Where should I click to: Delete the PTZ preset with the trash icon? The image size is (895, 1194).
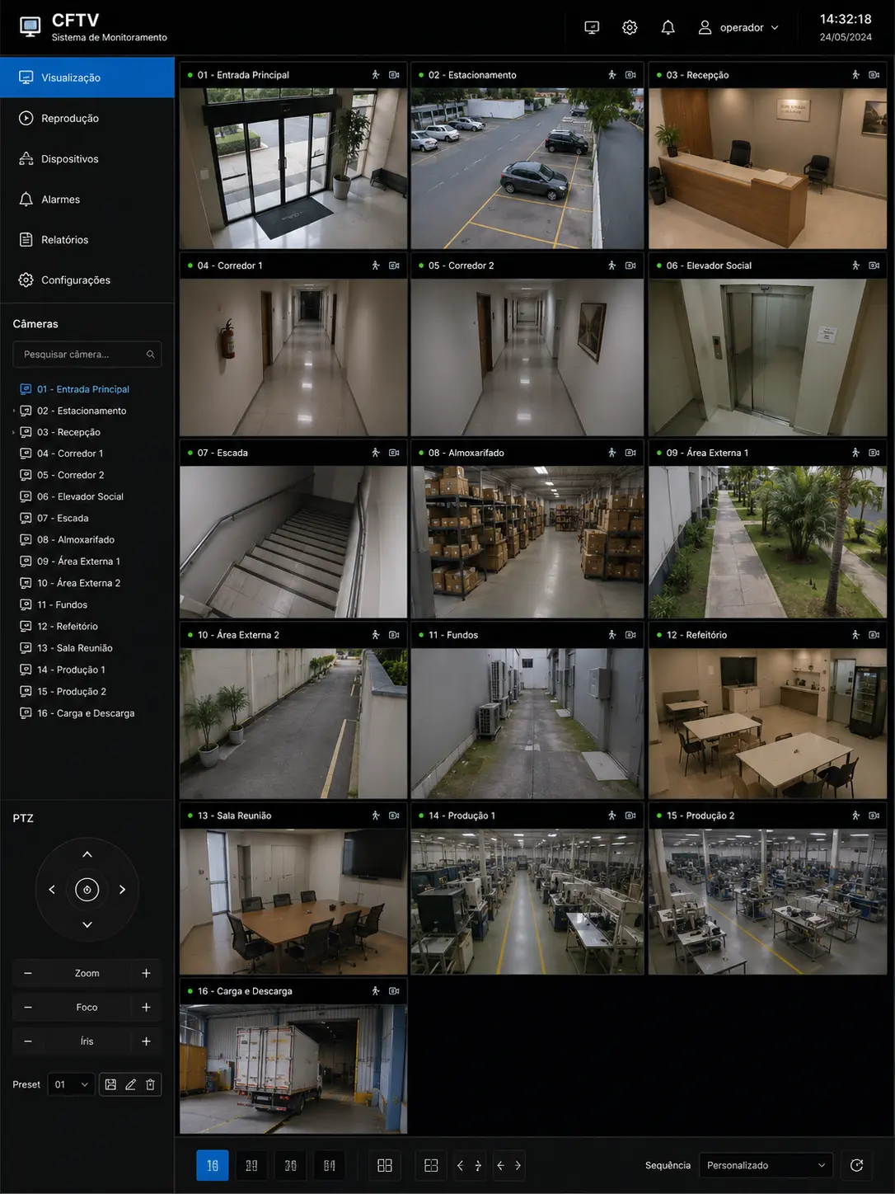[x=150, y=1084]
